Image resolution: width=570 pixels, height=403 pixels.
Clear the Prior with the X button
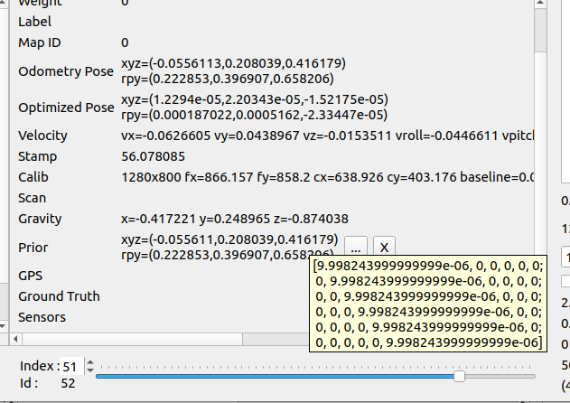click(x=383, y=247)
